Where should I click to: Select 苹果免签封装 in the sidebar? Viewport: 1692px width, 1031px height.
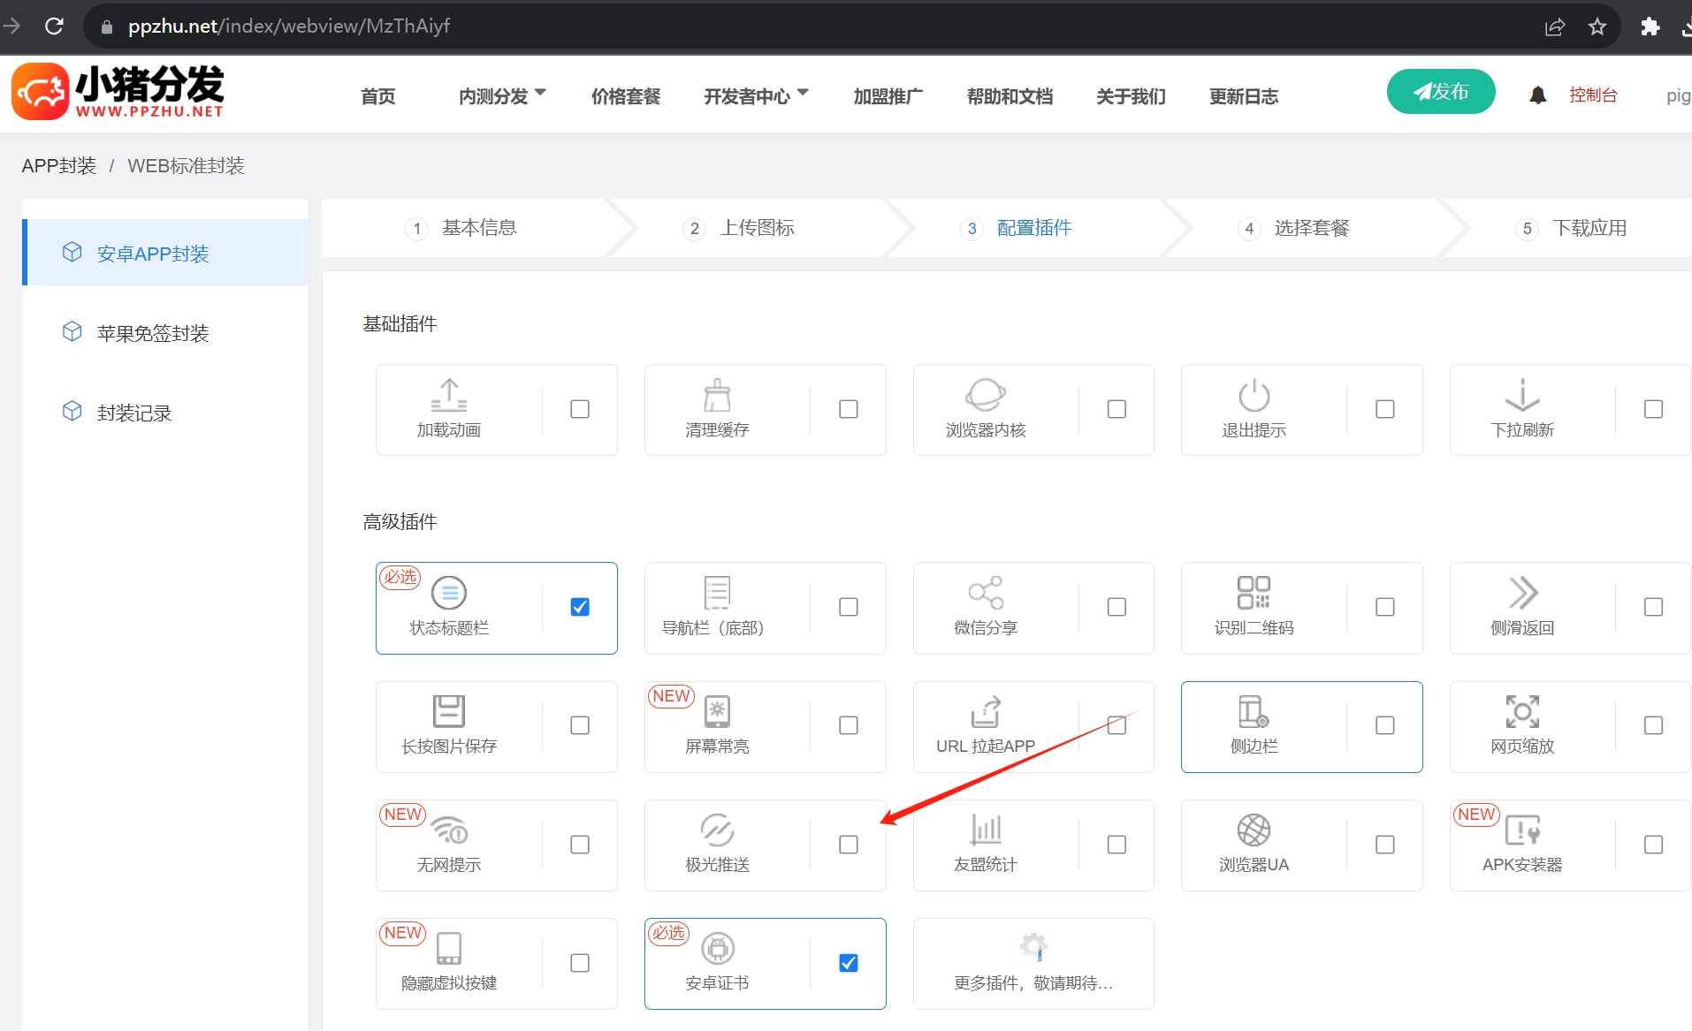pyautogui.click(x=152, y=333)
